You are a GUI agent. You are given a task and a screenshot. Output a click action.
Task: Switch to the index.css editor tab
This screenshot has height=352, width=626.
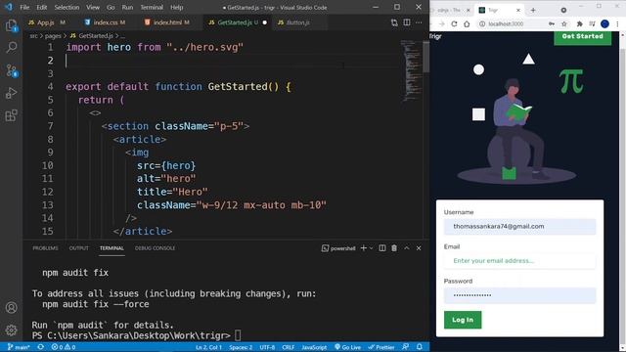pyautogui.click(x=107, y=22)
